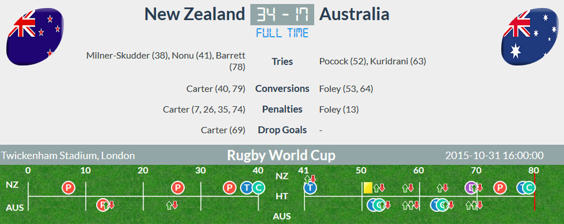Open the Australia team name

click(354, 14)
